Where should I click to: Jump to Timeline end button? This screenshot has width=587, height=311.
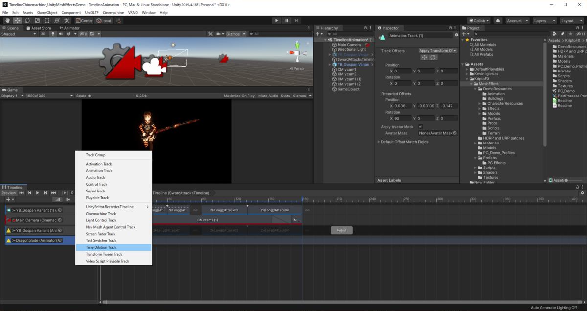pos(53,193)
